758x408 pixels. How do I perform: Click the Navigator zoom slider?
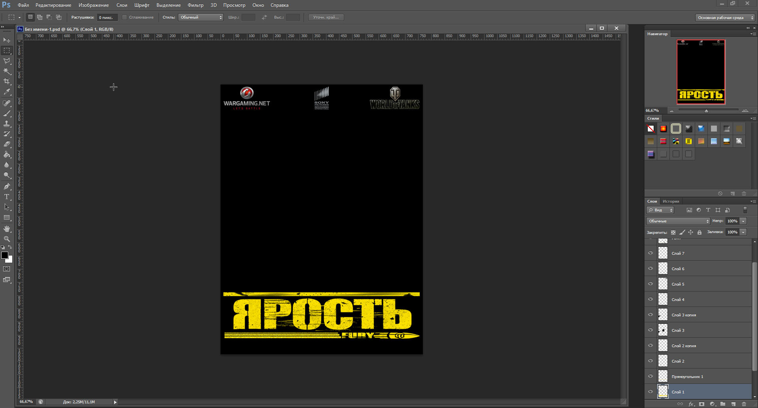click(706, 111)
